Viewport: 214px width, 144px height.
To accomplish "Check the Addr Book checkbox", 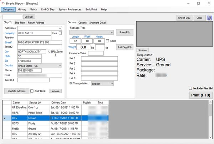I will click(x=32, y=91).
